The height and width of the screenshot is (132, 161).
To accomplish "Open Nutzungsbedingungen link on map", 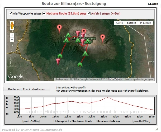I will pos(139,79).
